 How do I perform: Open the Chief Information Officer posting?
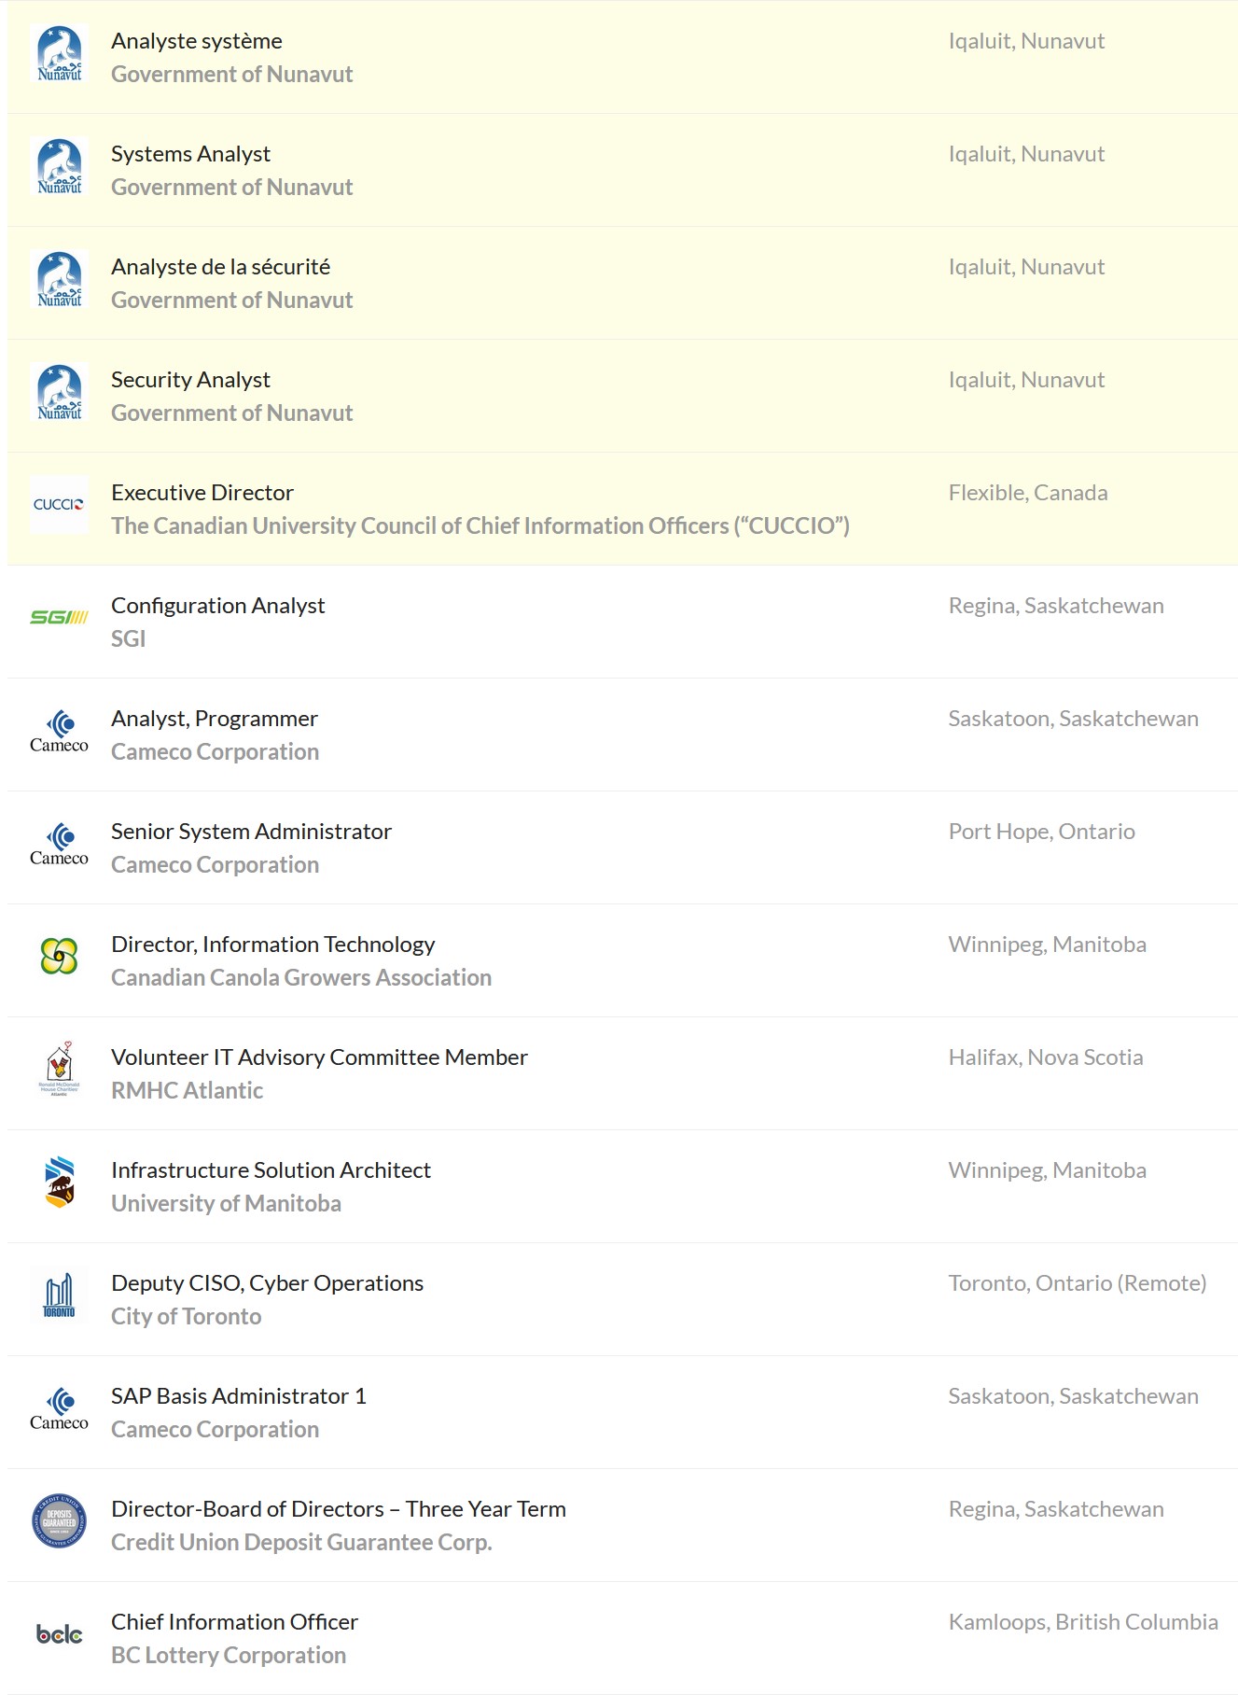tap(234, 1622)
